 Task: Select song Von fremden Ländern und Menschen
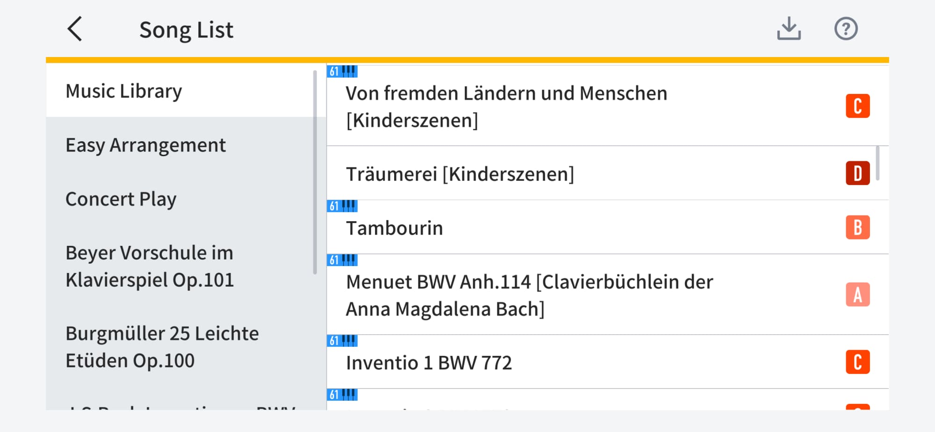coord(506,107)
